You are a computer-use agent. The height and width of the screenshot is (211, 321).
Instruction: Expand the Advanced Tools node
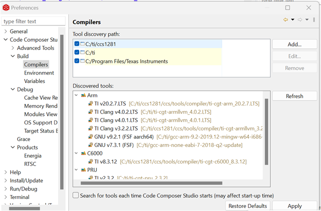[x=13, y=48]
